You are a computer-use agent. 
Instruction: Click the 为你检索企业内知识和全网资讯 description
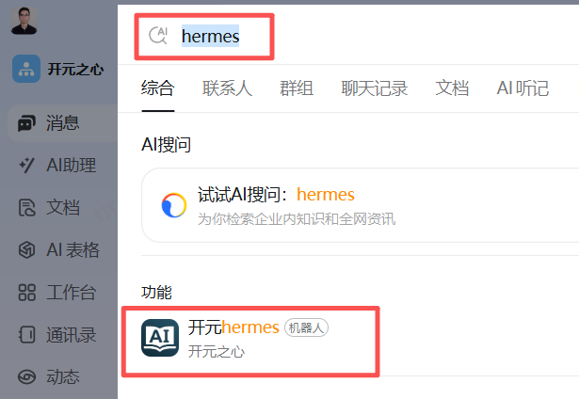297,219
